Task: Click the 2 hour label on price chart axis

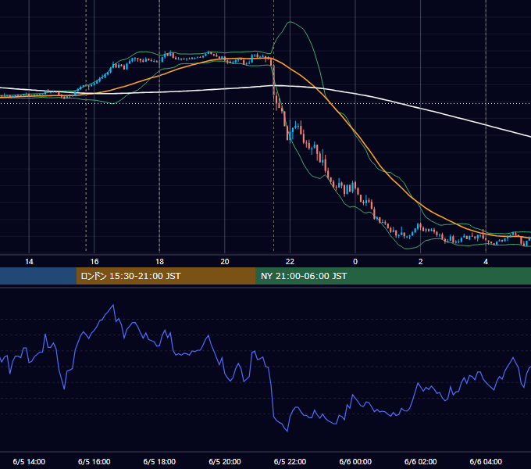Action: coord(421,262)
